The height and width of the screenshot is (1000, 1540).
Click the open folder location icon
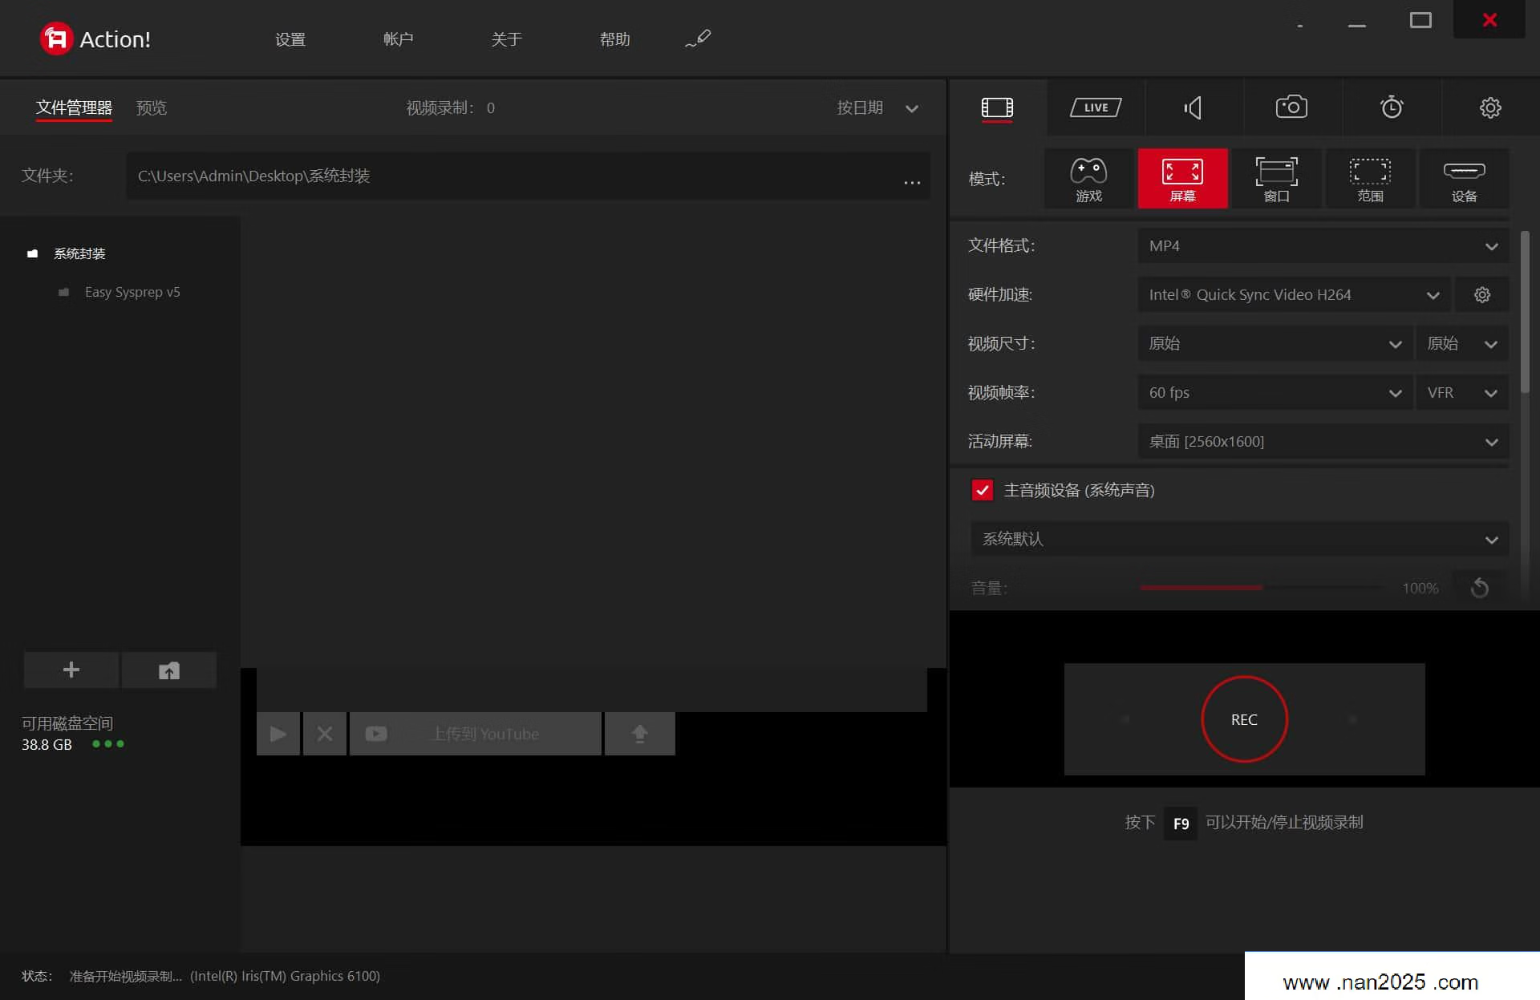tap(169, 670)
